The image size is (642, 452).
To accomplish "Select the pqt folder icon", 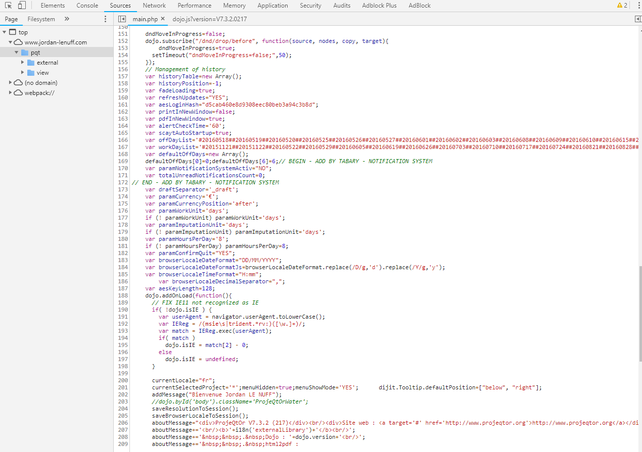I will tap(24, 53).
